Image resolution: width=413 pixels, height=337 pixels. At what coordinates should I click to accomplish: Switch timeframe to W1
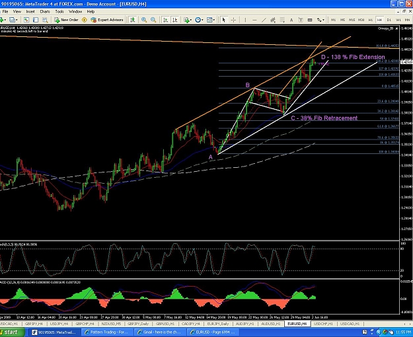pos(398,20)
